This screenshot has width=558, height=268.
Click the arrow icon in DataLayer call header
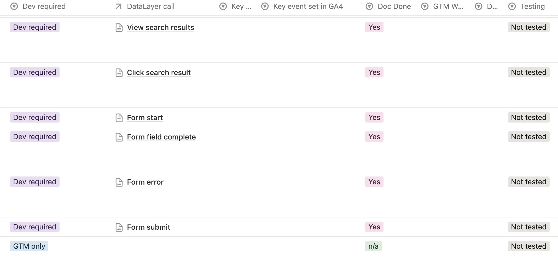(119, 7)
